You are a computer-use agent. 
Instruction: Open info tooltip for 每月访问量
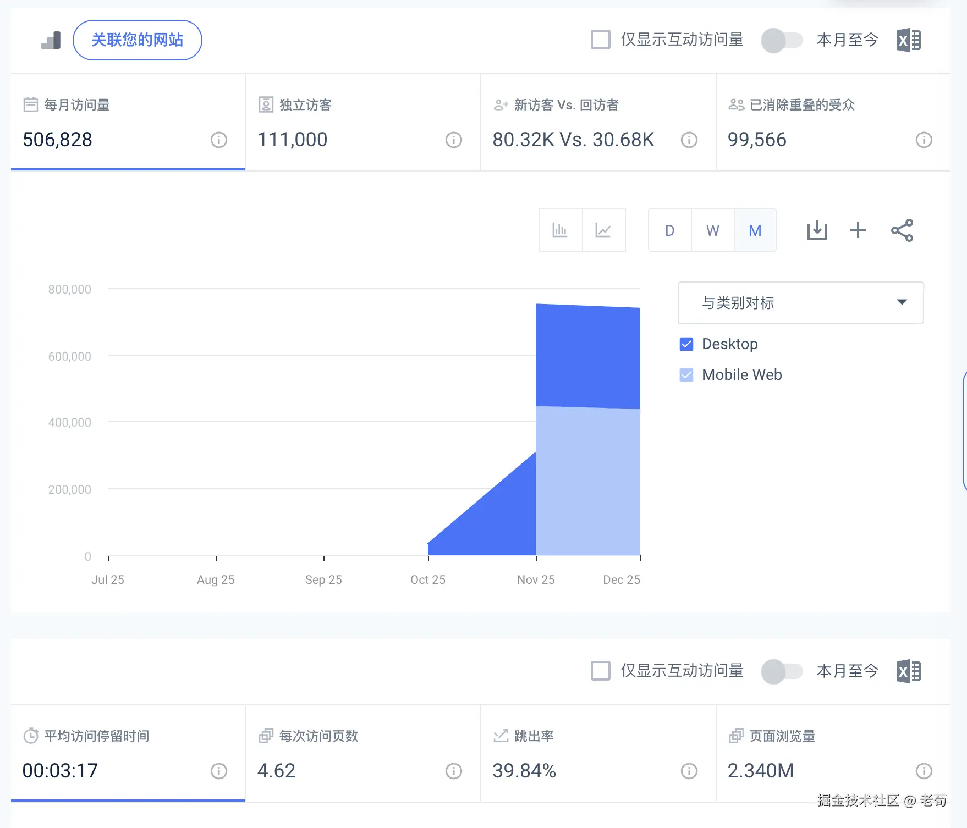(219, 140)
